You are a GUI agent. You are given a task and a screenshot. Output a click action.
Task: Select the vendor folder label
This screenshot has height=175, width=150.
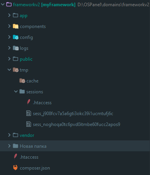(x=27, y=135)
